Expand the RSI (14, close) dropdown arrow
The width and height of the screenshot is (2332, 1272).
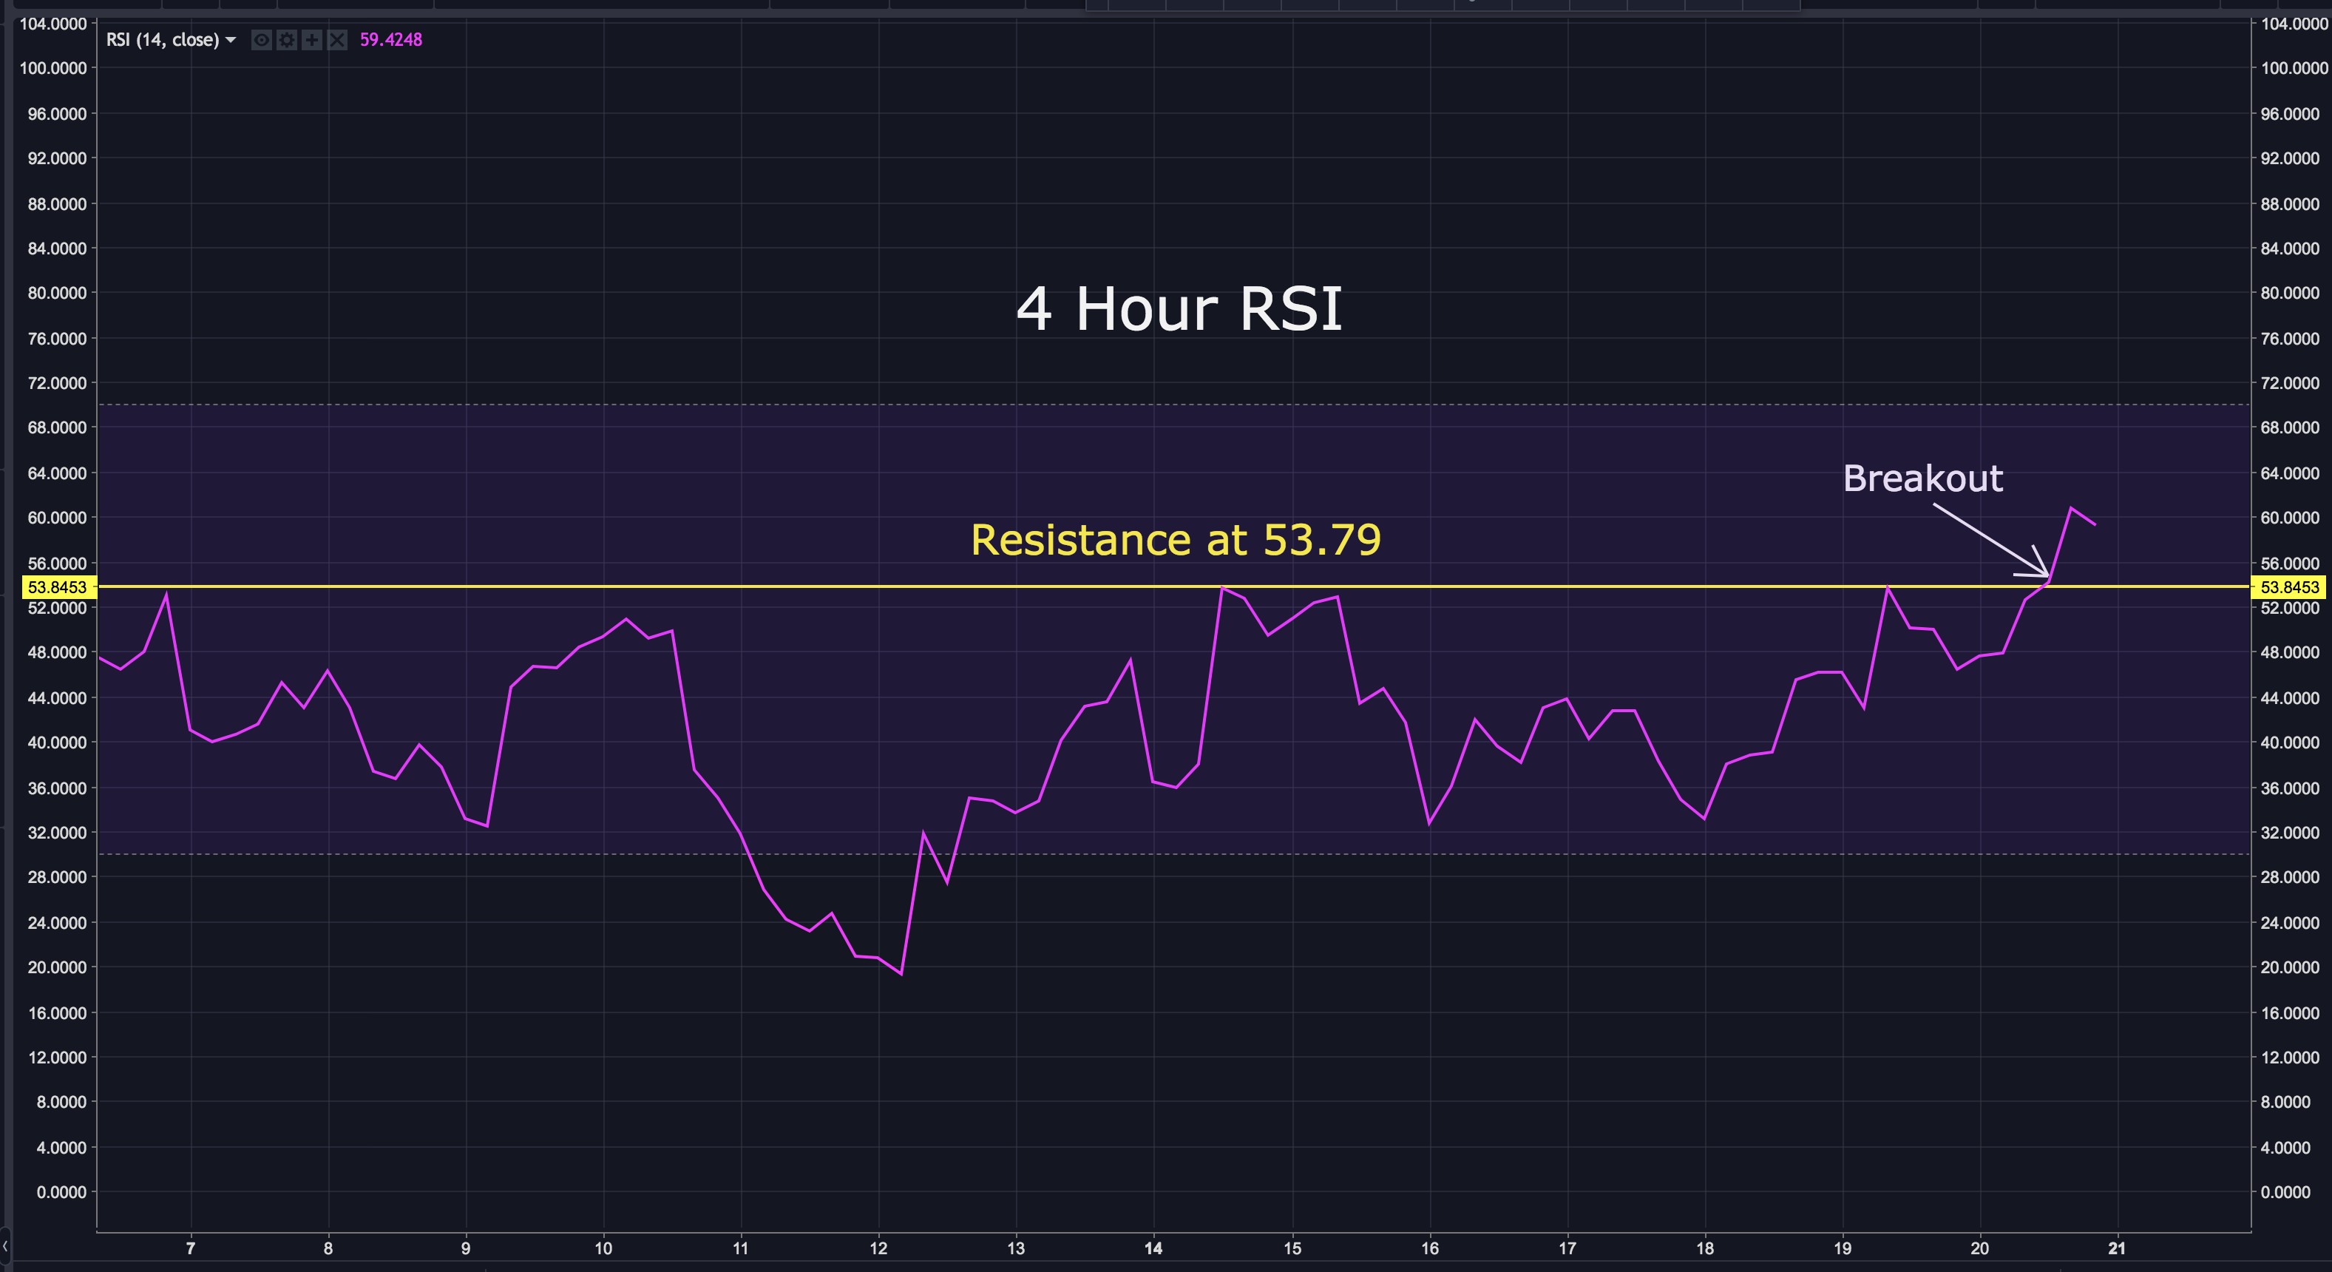[231, 40]
